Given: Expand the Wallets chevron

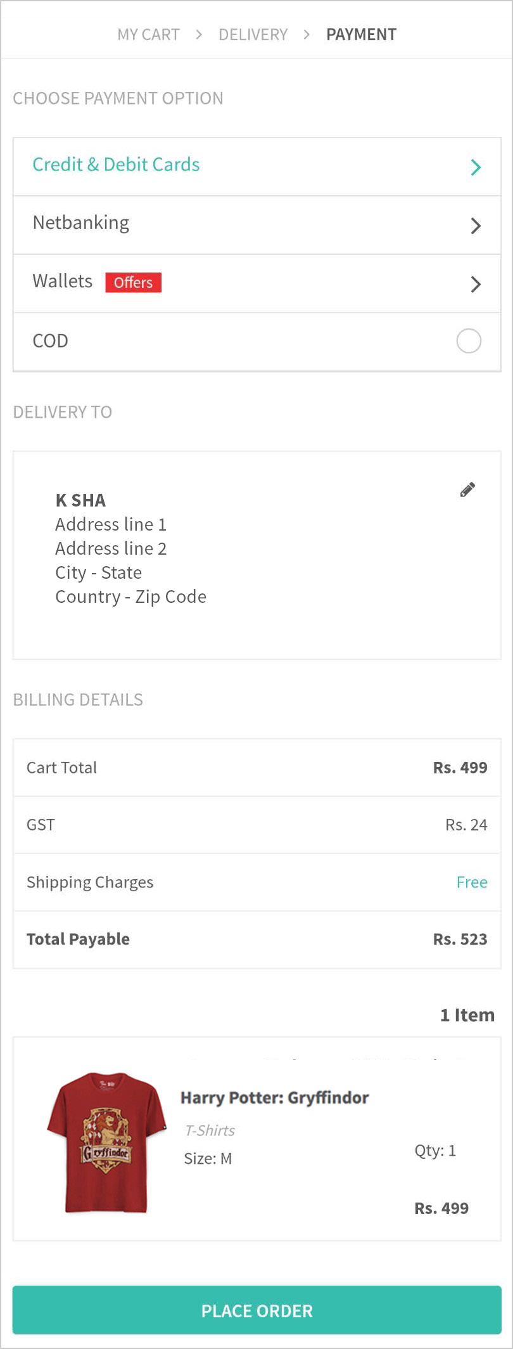Looking at the screenshot, I should pos(476,284).
